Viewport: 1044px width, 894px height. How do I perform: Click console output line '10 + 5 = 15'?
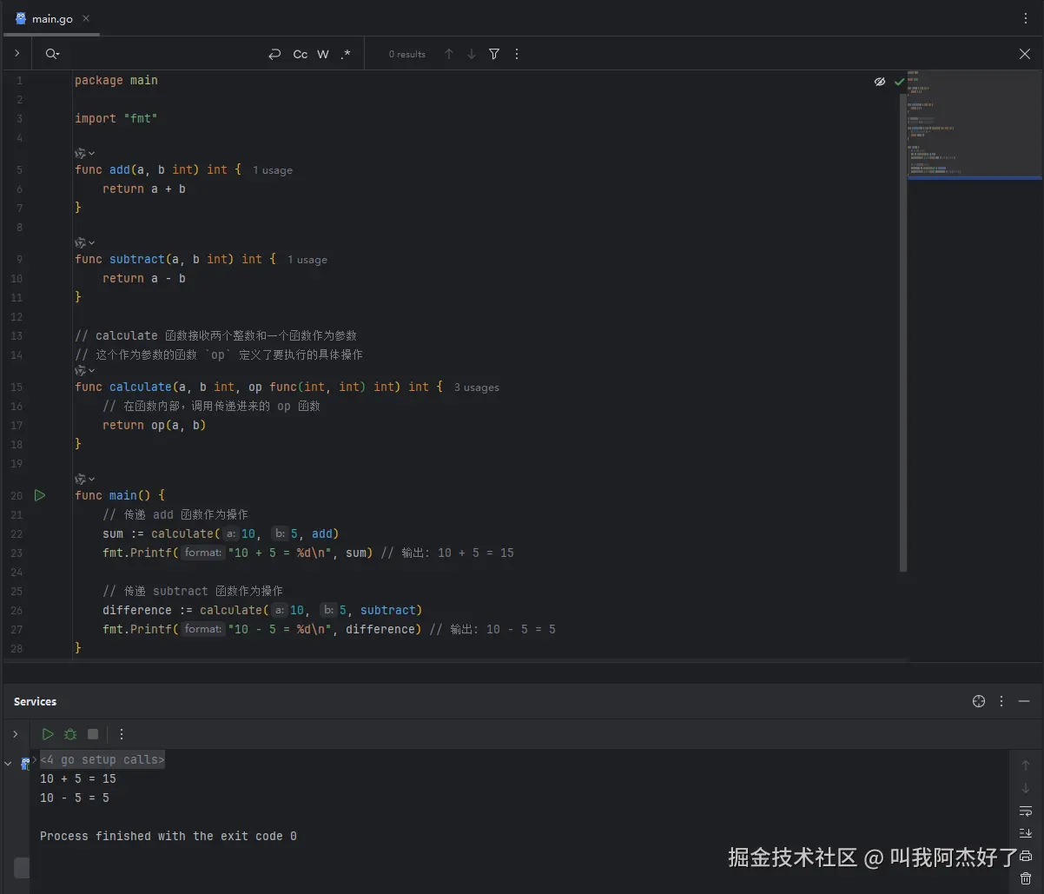click(x=78, y=778)
